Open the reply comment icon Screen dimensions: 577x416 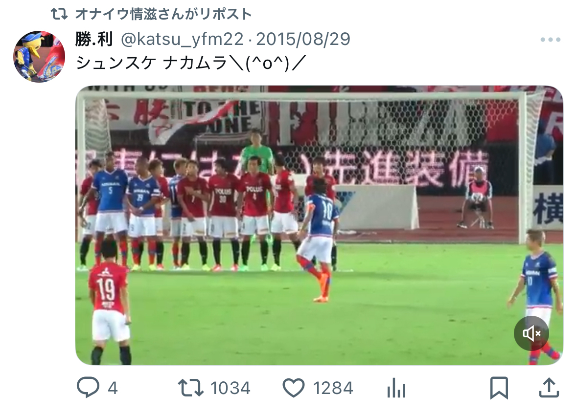point(88,387)
